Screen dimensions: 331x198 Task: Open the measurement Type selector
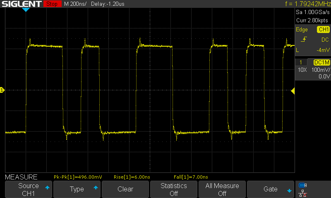click(x=77, y=189)
